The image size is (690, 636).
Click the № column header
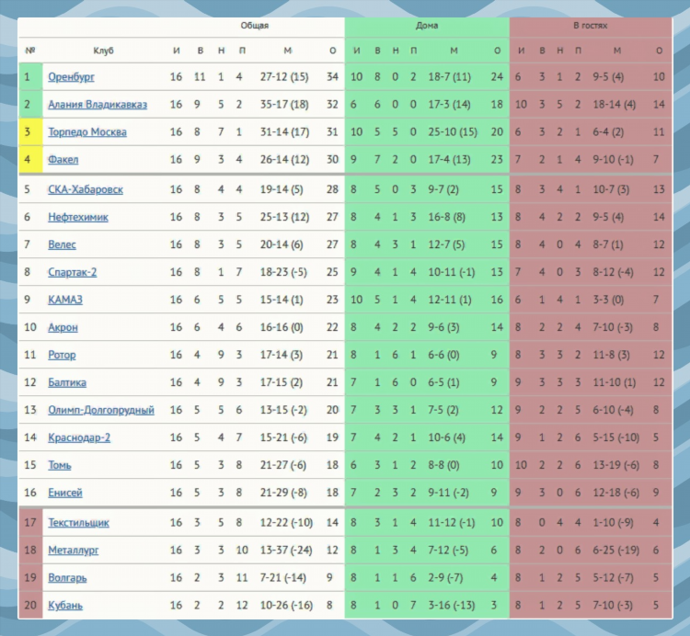coord(30,51)
